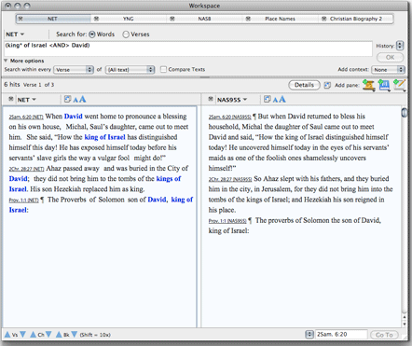Screen dimensions: 412x346
Task: Open the [All text] range dropdown
Action: [x=130, y=70]
